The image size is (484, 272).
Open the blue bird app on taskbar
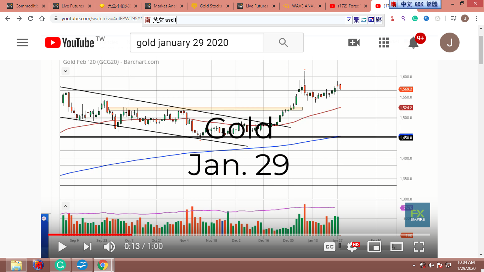(82, 265)
